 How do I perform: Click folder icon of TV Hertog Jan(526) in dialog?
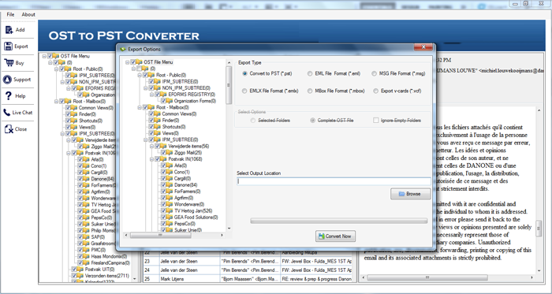coord(170,210)
